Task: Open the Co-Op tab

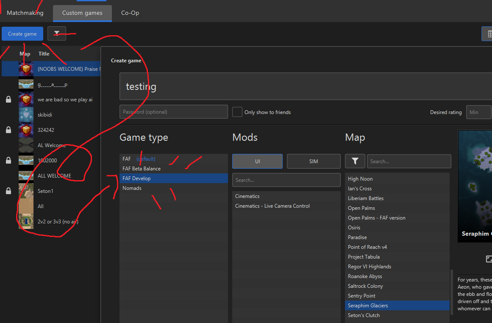Action: click(x=130, y=13)
